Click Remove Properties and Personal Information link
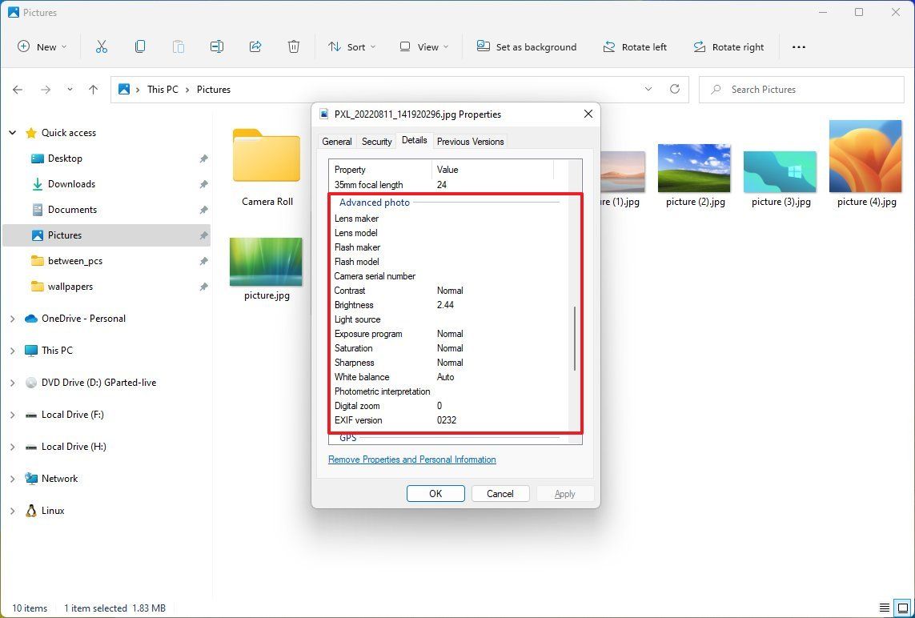The image size is (915, 618). 411,459
